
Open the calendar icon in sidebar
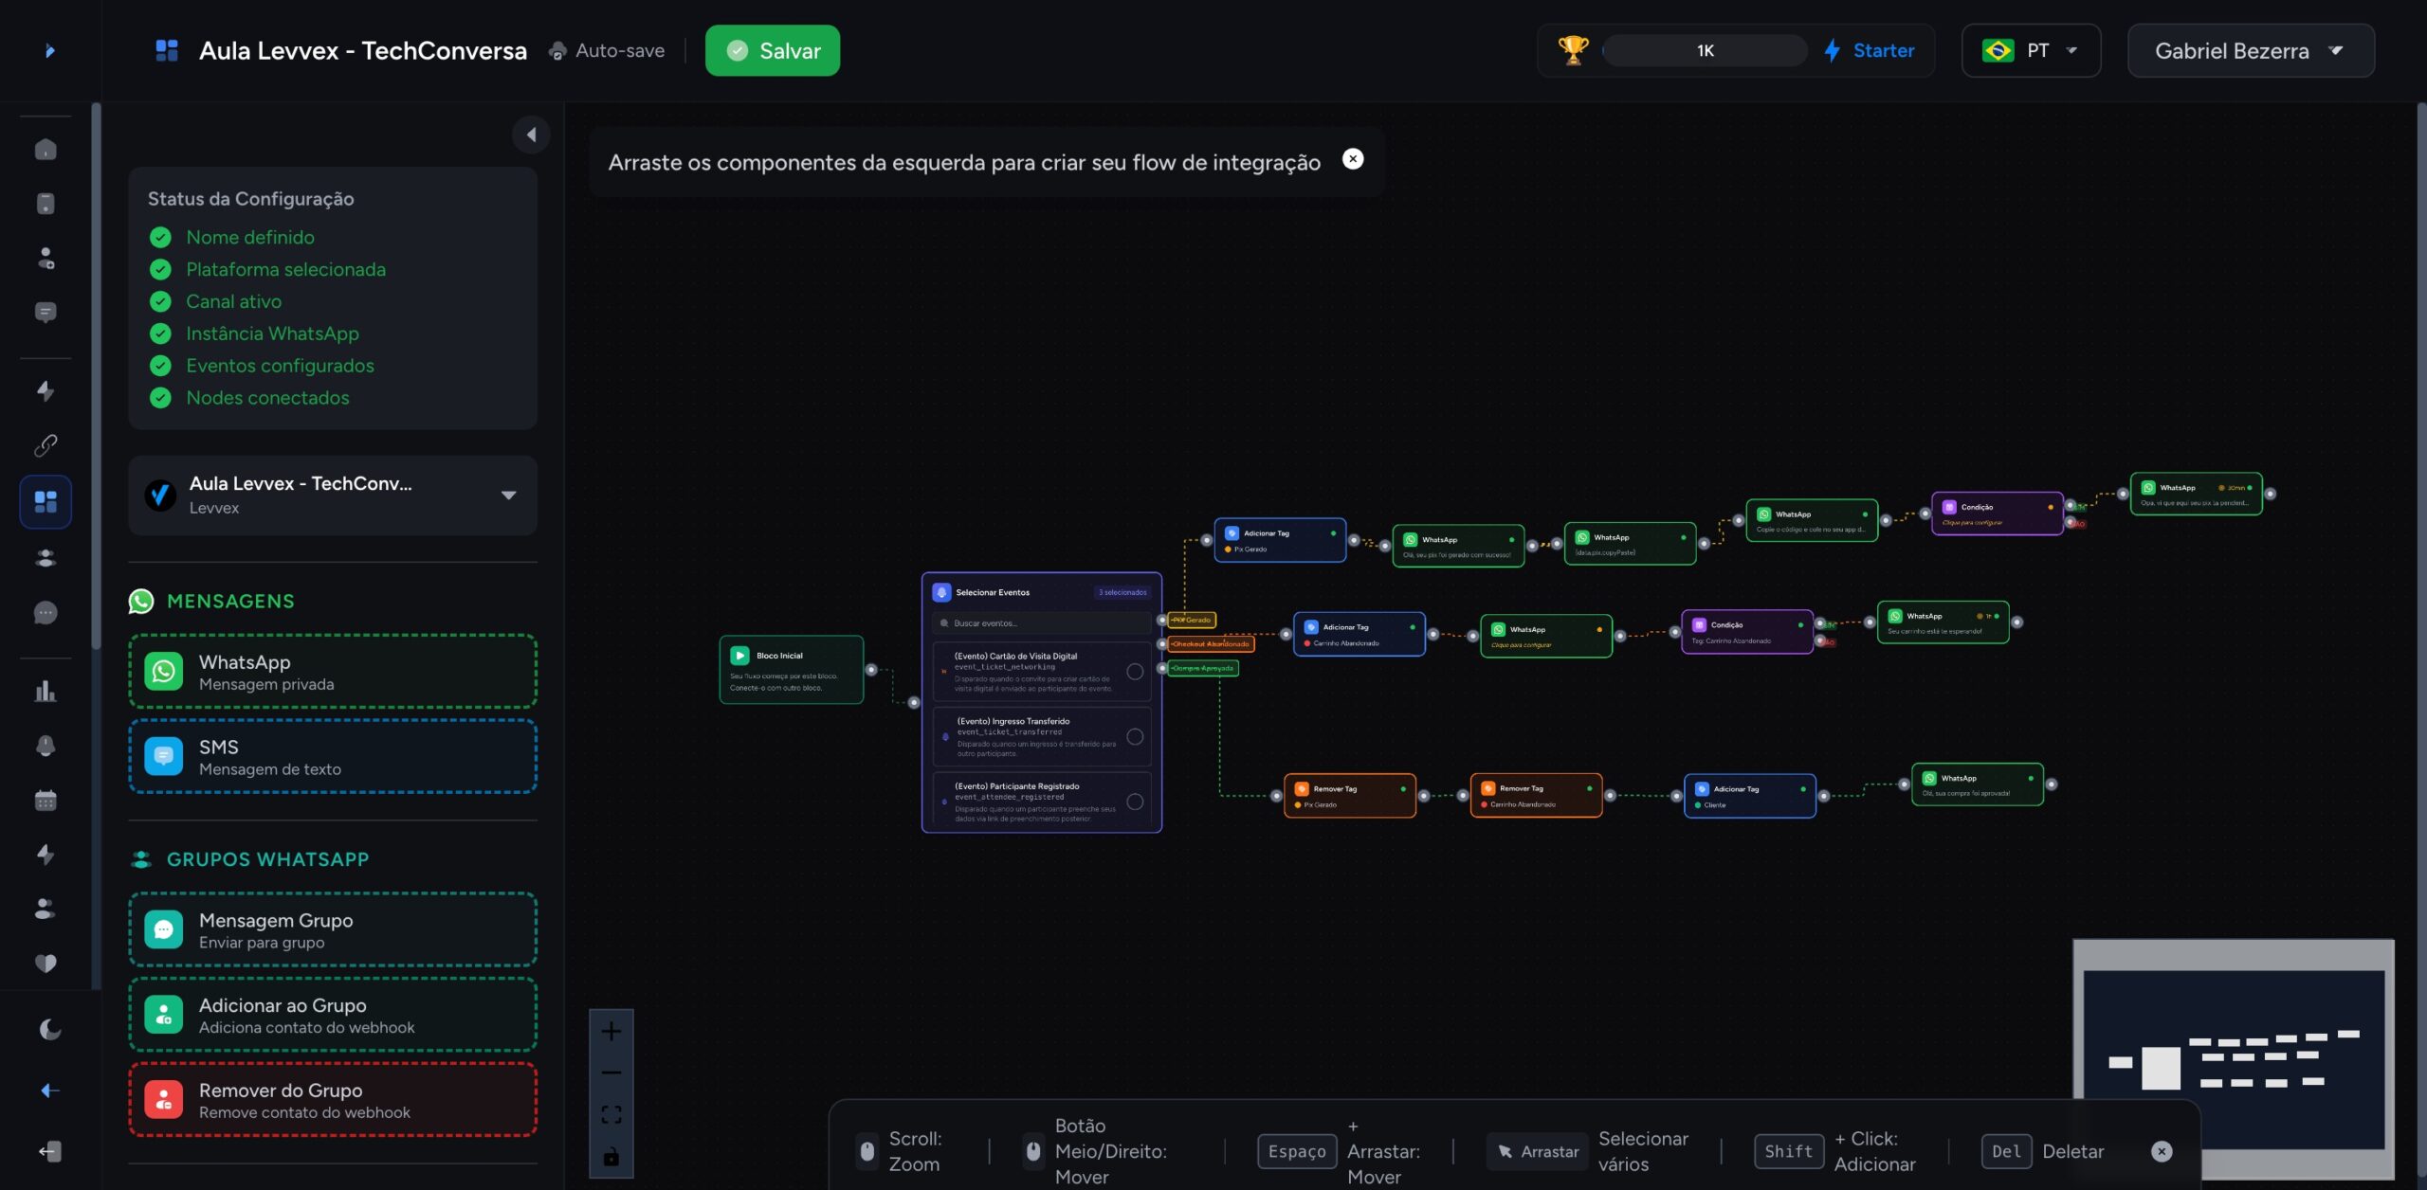[46, 801]
